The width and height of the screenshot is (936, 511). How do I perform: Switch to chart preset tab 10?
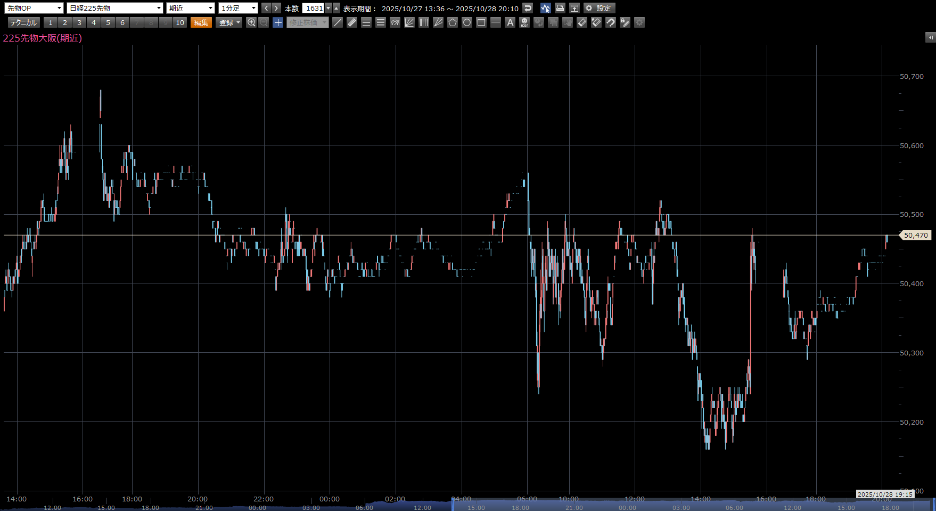[x=180, y=22]
